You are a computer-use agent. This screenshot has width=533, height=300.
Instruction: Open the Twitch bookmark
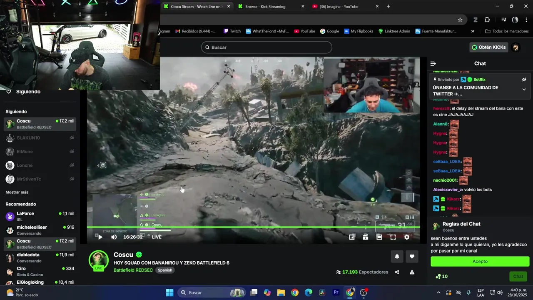click(x=232, y=31)
